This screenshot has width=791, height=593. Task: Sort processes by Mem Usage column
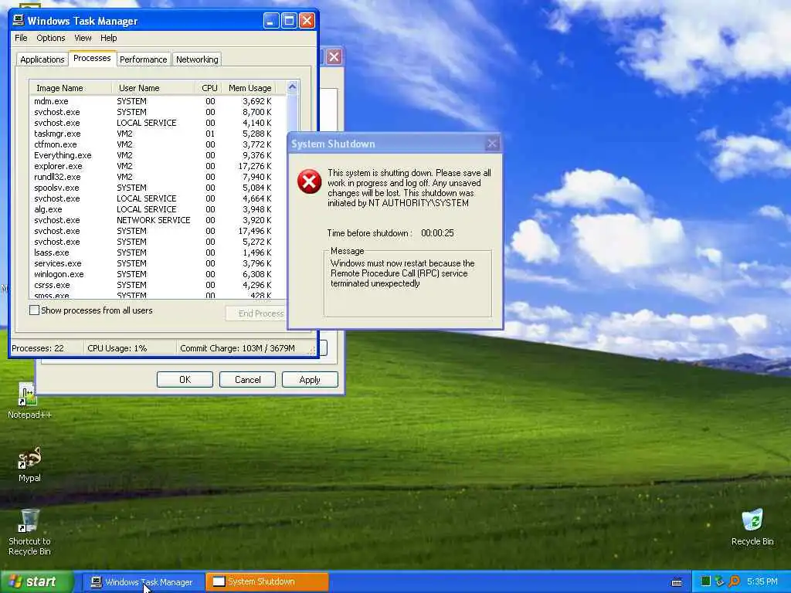tap(250, 88)
